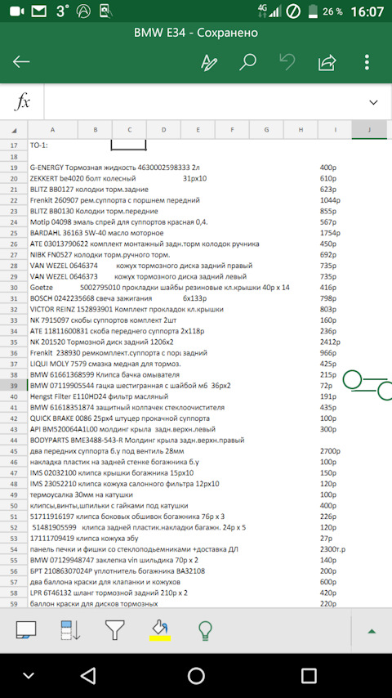Tap the back arrow icon

(21, 62)
